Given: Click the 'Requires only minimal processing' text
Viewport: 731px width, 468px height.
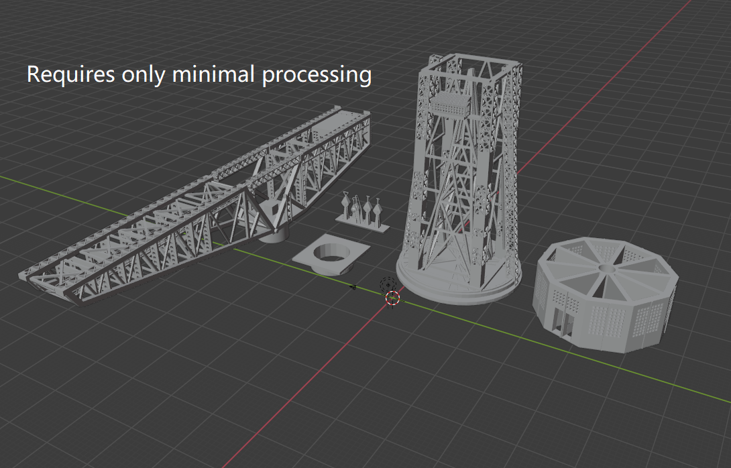Looking at the screenshot, I should click(x=199, y=74).
